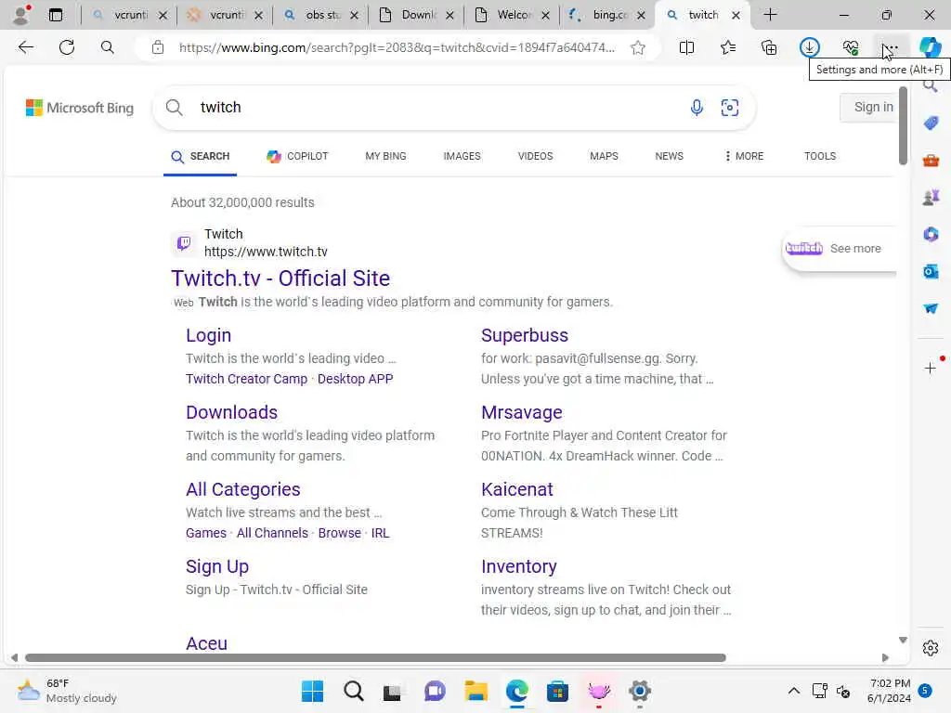Open the Desktop APP link
This screenshot has height=713, width=951.
tap(356, 379)
